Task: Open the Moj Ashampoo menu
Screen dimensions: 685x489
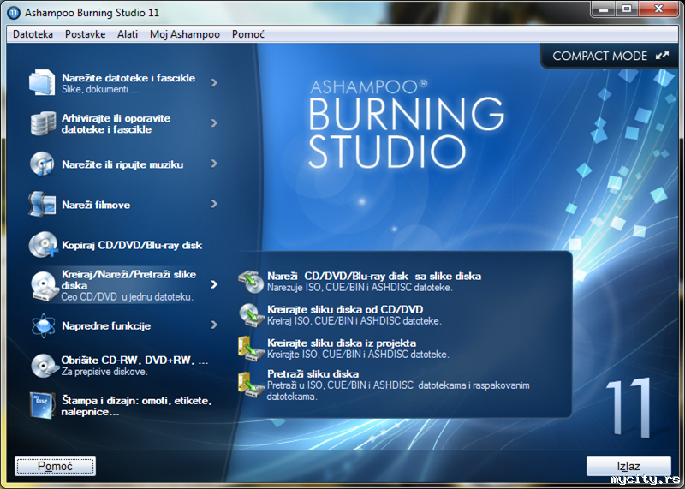Action: pos(185,34)
